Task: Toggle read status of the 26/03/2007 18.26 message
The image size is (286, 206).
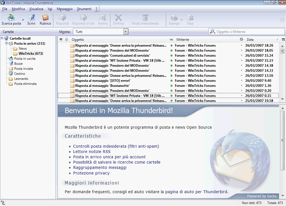Action: [171, 45]
